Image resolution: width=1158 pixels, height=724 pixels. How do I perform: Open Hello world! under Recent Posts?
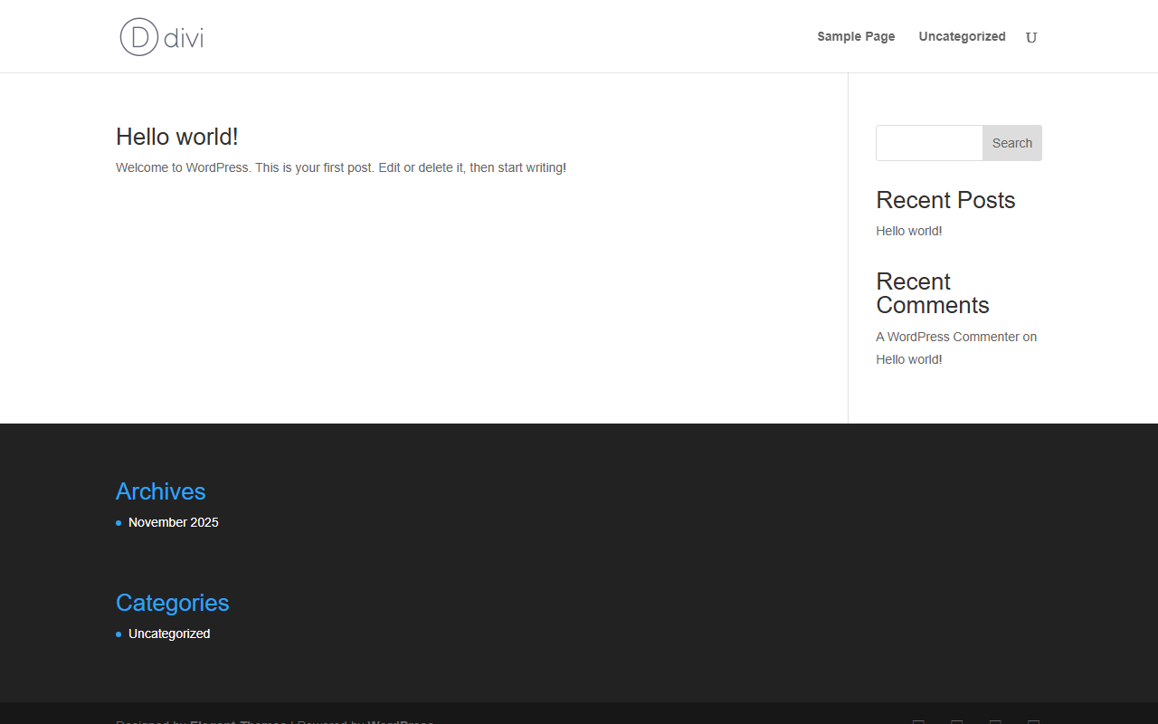909,231
